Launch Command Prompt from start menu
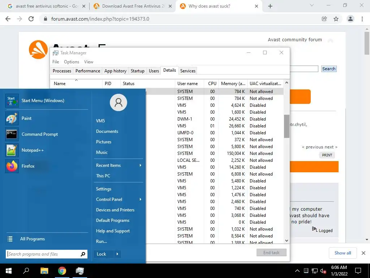This screenshot has height=278, width=370. [x=47, y=134]
